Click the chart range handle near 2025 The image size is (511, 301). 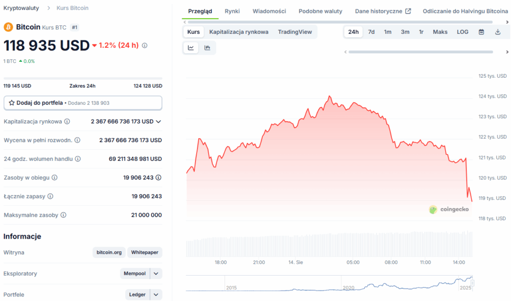tap(472, 283)
